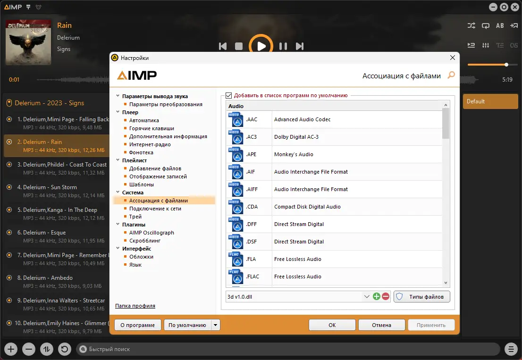This screenshot has height=360, width=522.
Task: Close the Настройки dialog
Action: (453, 58)
